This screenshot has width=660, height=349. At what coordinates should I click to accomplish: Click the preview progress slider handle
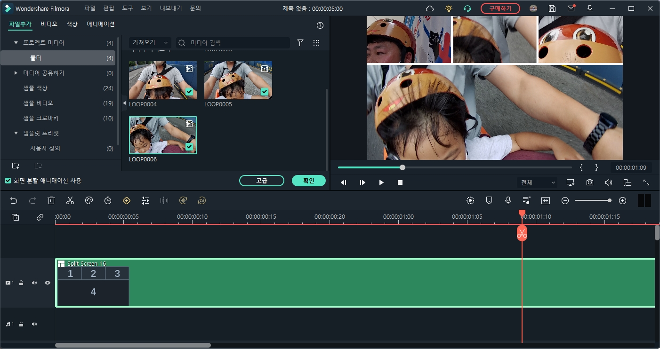402,167
